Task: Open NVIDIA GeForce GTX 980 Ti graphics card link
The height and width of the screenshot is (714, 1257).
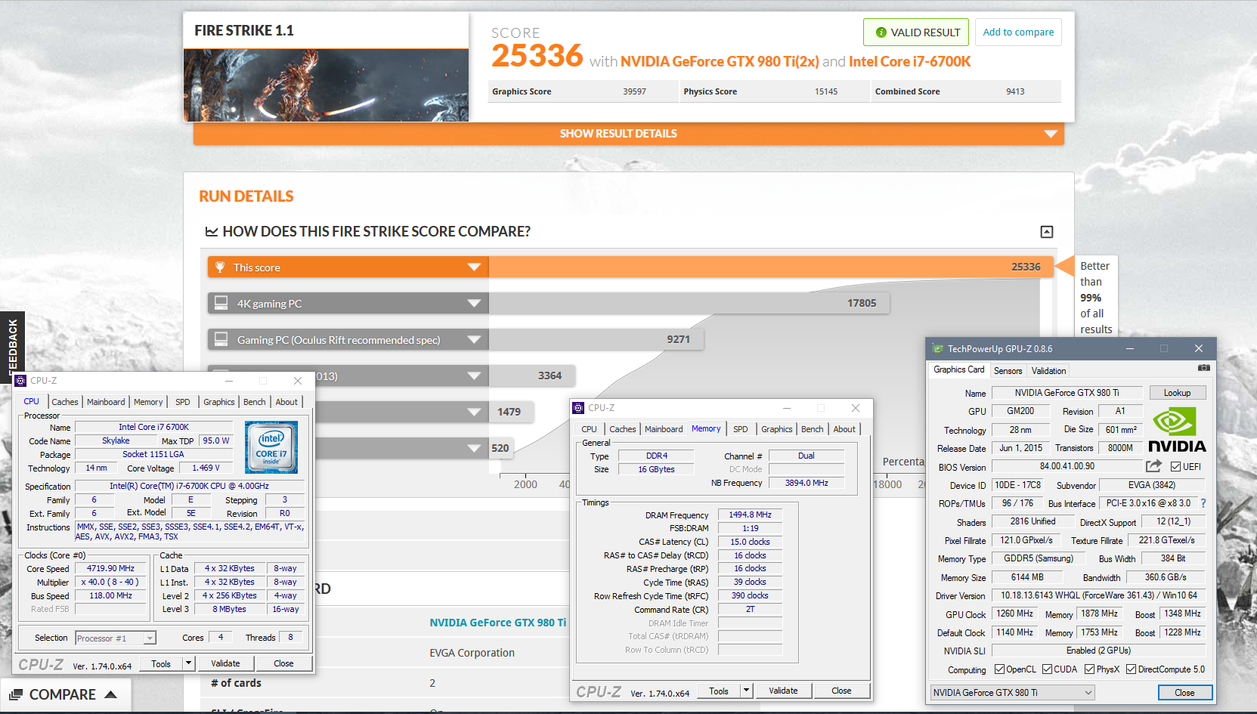Action: click(x=497, y=623)
